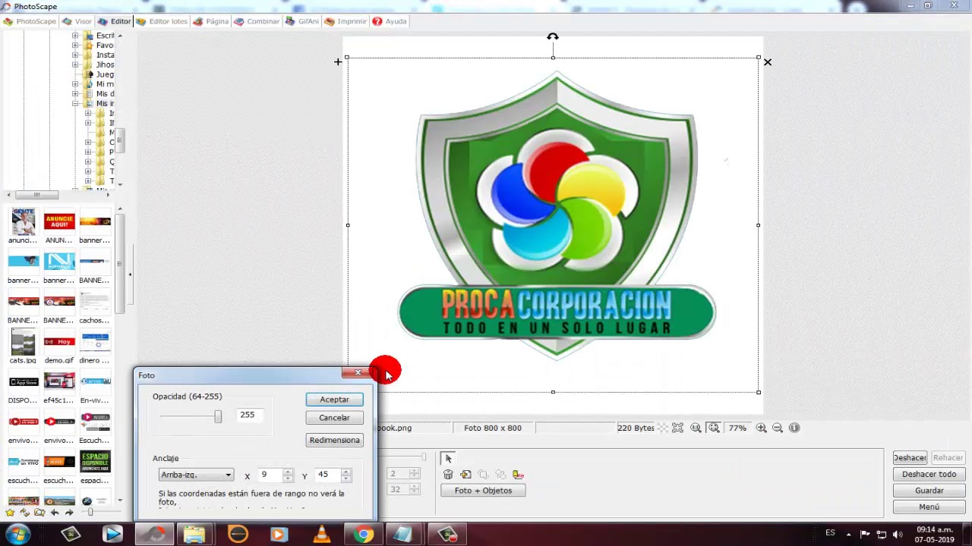This screenshot has height=546, width=972.
Task: Click the Foto + Objetos button
Action: click(483, 491)
